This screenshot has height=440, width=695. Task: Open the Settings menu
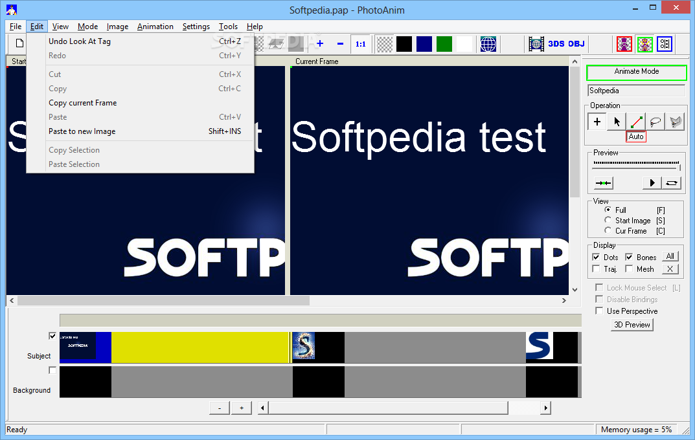click(x=196, y=27)
